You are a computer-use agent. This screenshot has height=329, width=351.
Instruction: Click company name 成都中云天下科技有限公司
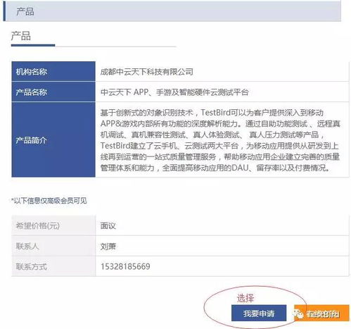click(x=147, y=72)
